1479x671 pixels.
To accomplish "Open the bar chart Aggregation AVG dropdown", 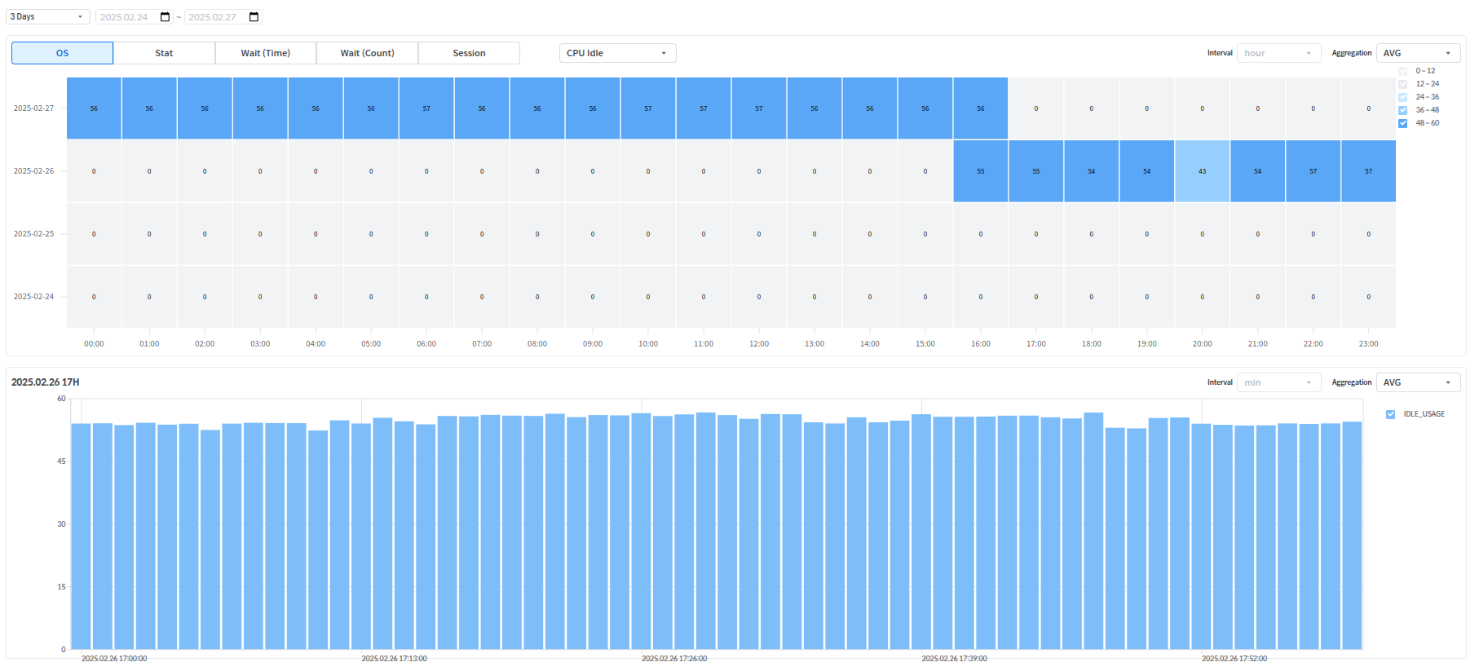I will 1417,382.
